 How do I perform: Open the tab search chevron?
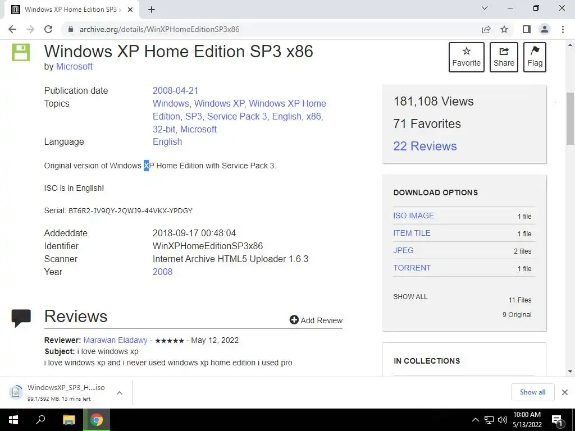[x=485, y=8]
